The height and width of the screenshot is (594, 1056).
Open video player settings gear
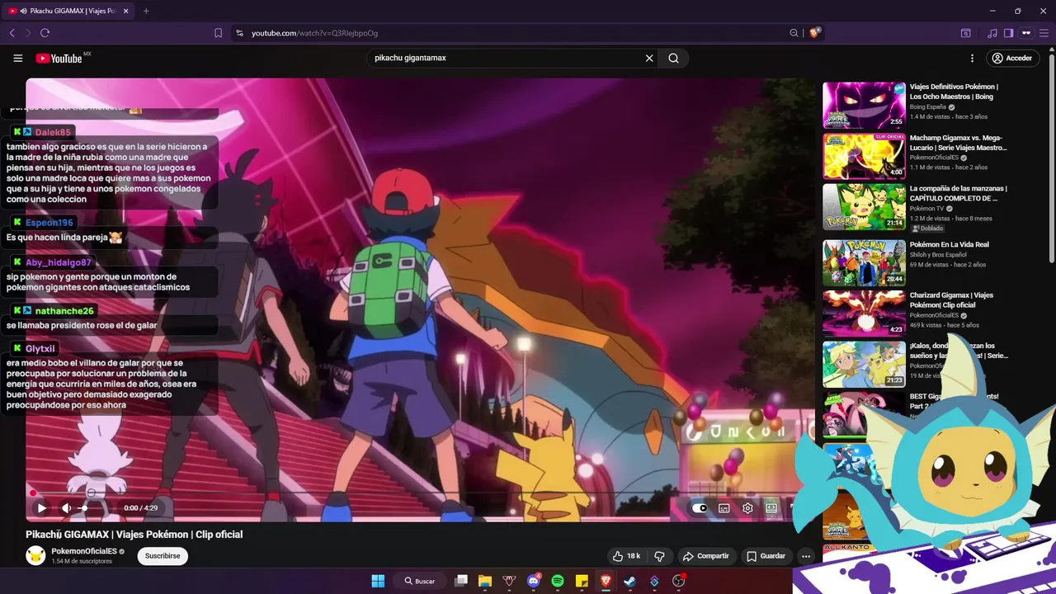(x=747, y=508)
